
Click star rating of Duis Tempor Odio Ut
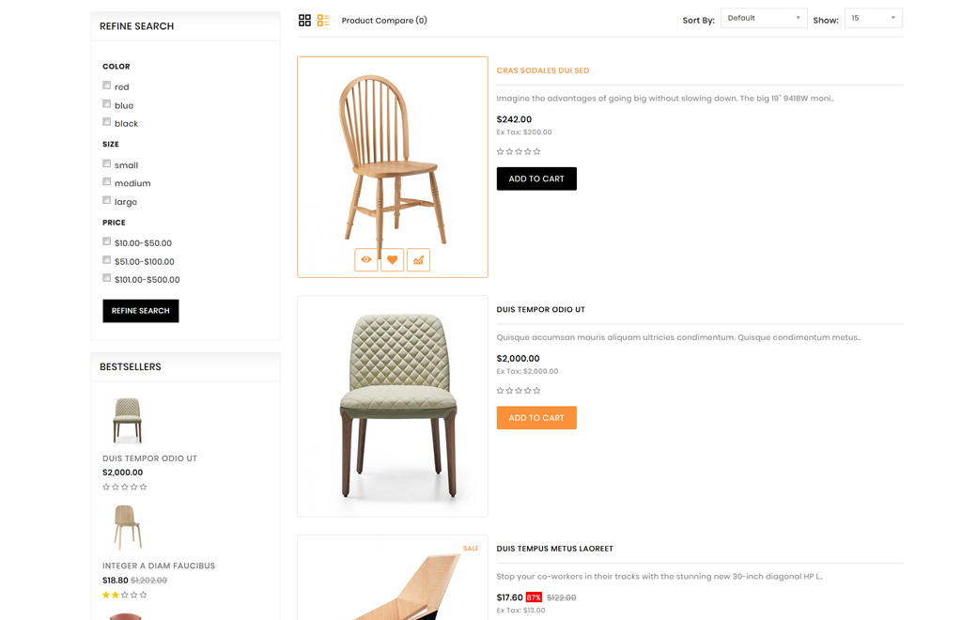519,391
